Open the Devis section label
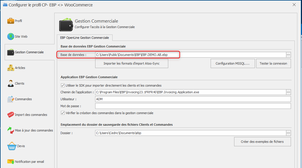The width and height of the screenshot is (302, 168). tap(21, 146)
